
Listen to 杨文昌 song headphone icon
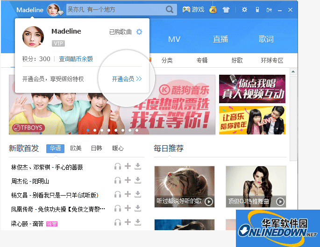[x=118, y=194]
